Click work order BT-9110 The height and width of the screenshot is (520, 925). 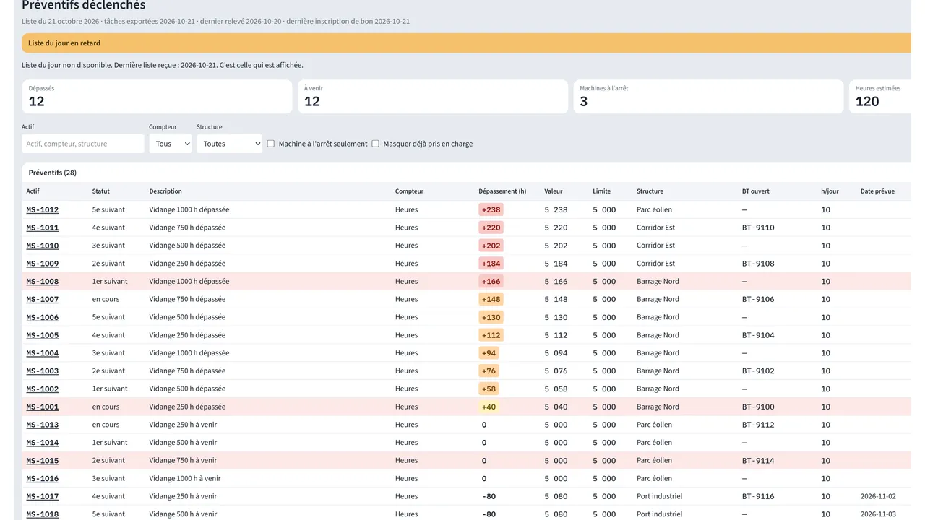pos(758,227)
